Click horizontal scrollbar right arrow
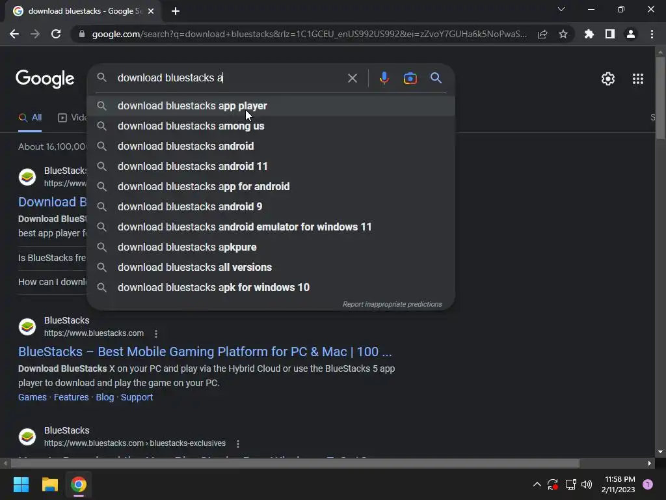The width and height of the screenshot is (666, 500). pyautogui.click(x=650, y=463)
